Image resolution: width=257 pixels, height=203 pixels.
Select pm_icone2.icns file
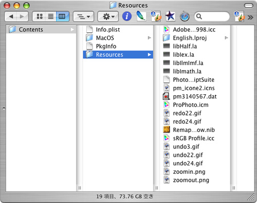coord(195,88)
